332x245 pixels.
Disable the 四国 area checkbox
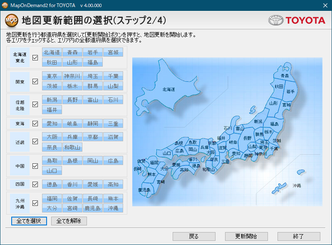point(35,184)
